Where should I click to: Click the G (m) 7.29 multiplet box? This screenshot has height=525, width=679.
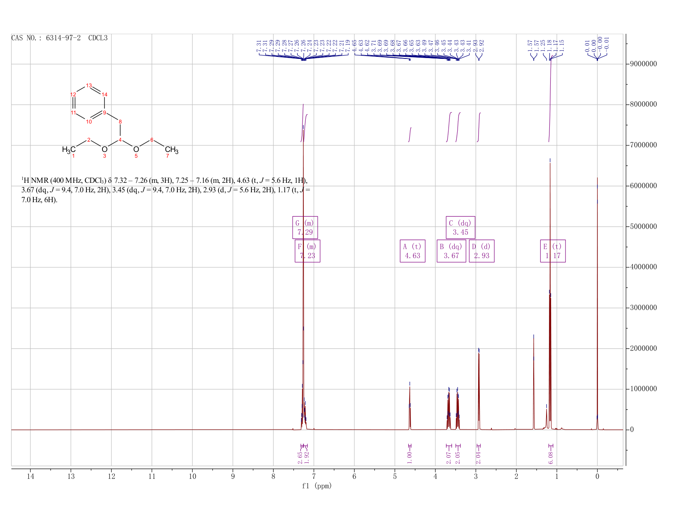coord(305,227)
